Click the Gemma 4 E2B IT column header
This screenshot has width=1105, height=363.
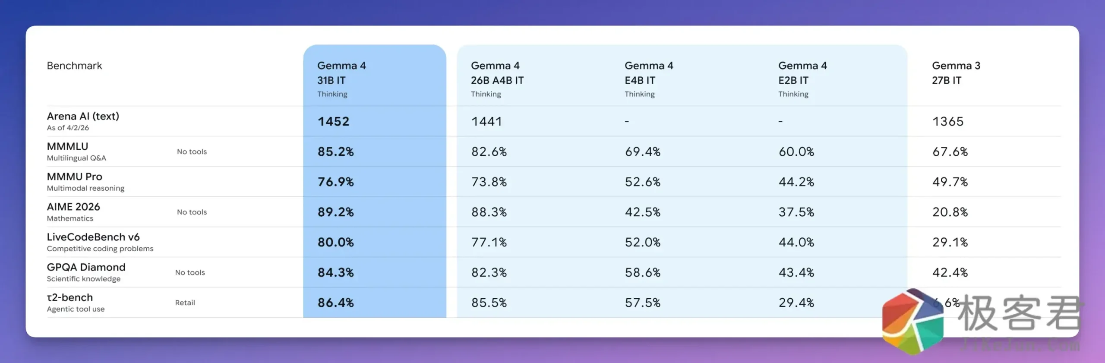(x=802, y=73)
